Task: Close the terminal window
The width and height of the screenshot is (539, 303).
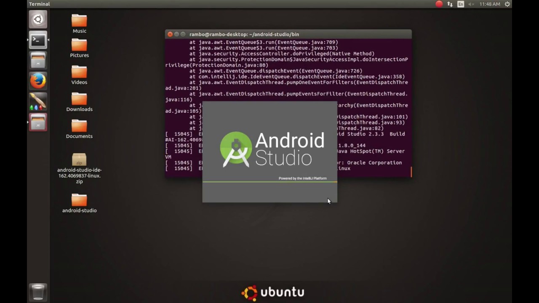Action: point(170,34)
